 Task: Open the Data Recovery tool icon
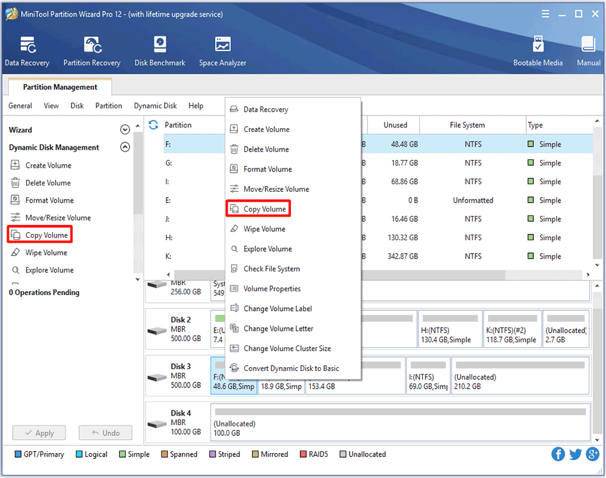27,46
